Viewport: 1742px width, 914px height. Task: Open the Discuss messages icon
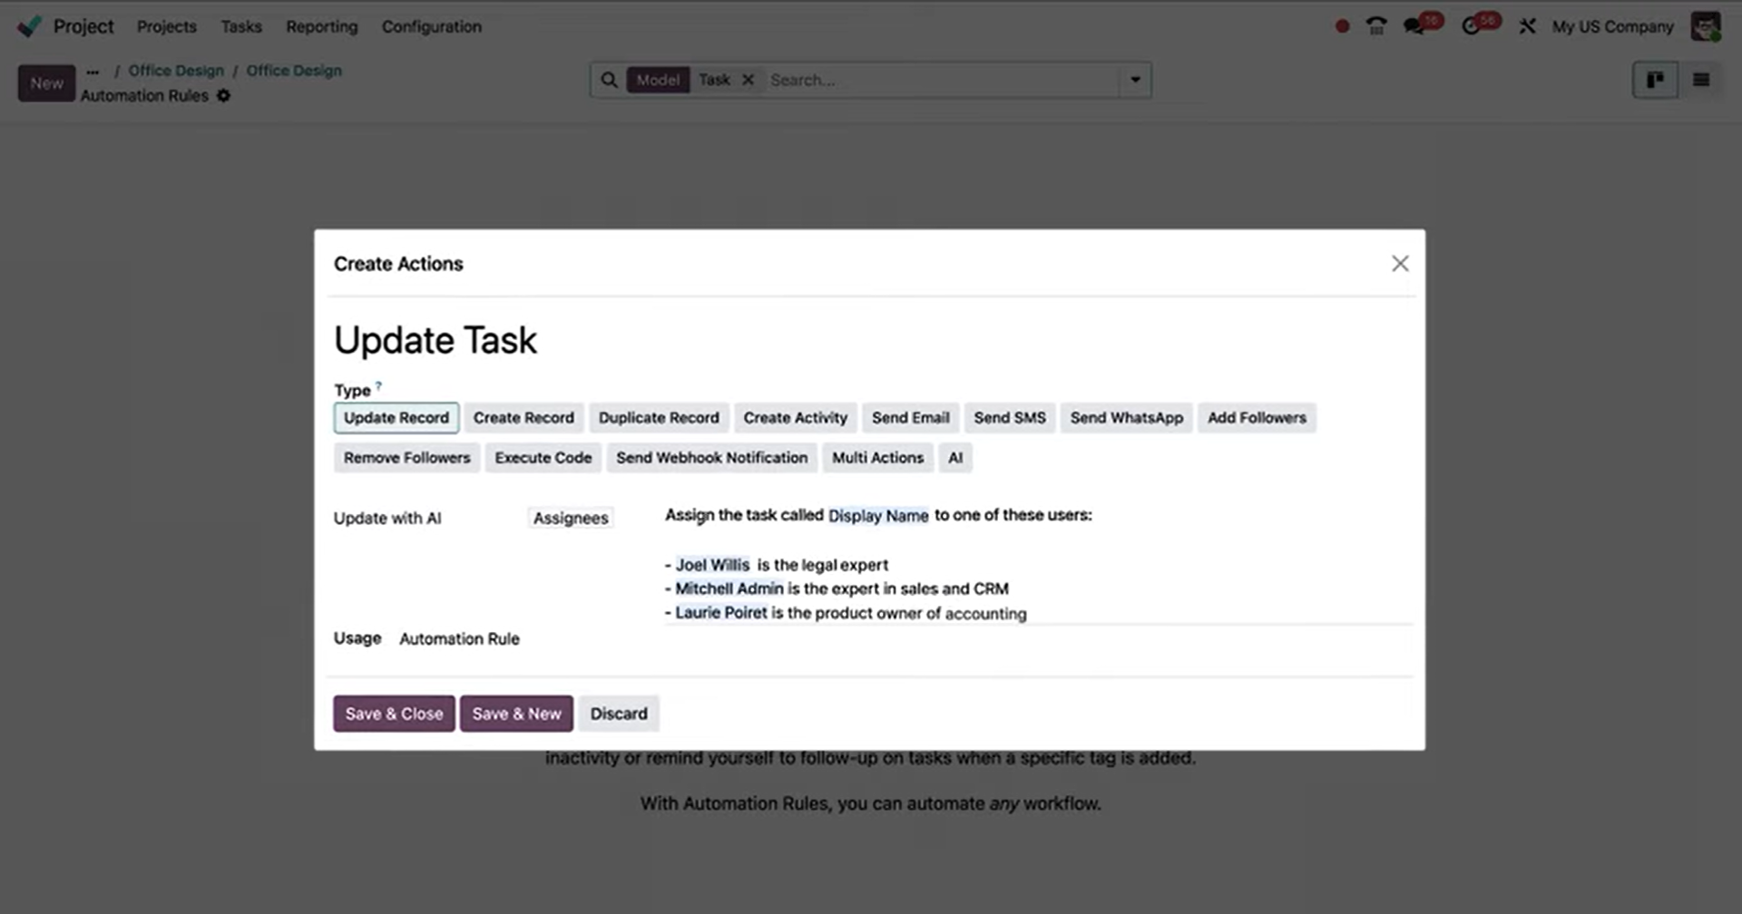click(x=1414, y=26)
